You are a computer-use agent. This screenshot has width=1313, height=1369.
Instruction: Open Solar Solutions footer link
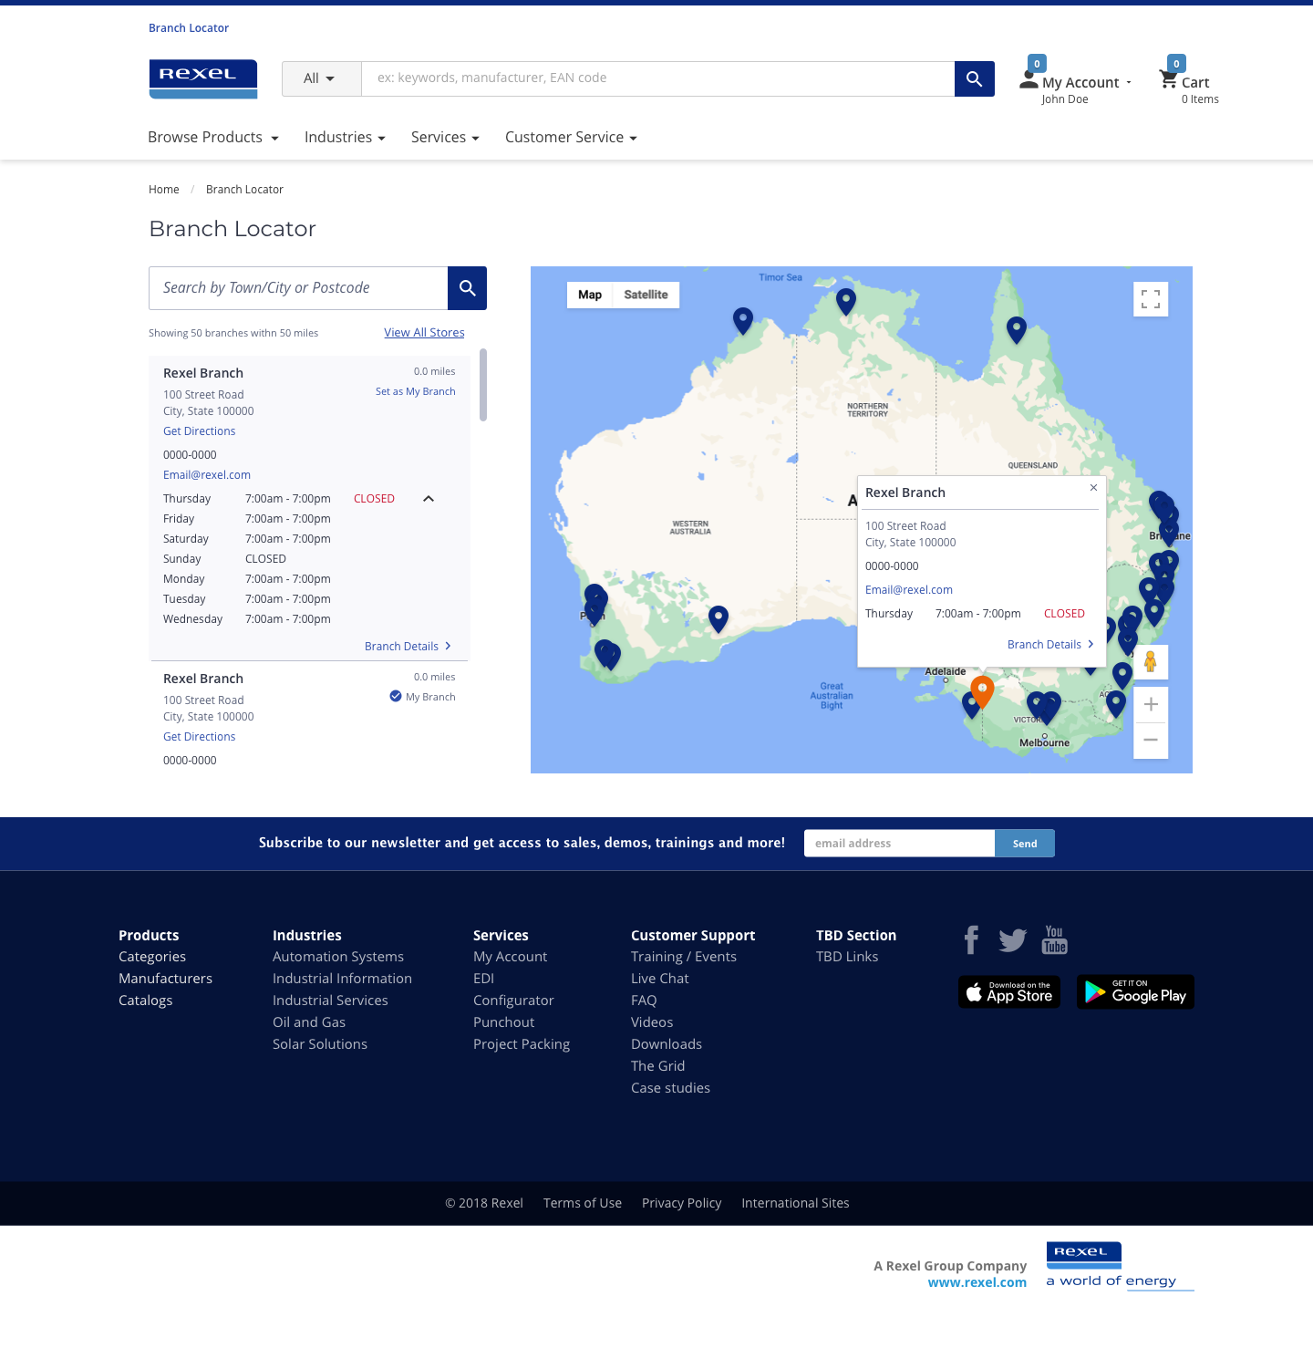tap(320, 1044)
